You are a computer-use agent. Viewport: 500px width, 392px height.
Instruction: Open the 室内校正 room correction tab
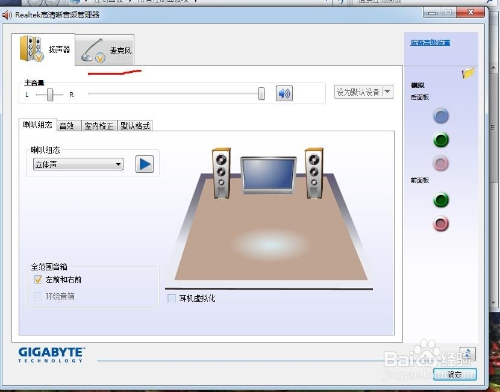(x=99, y=126)
